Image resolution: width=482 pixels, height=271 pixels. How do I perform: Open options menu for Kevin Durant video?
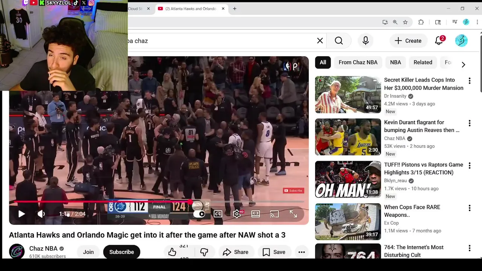[x=469, y=123]
